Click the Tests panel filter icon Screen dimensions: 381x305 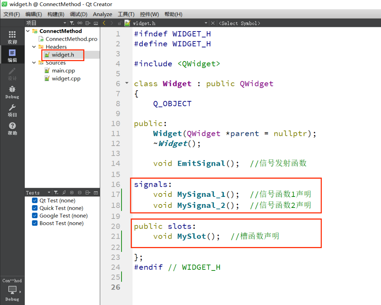coord(56,193)
